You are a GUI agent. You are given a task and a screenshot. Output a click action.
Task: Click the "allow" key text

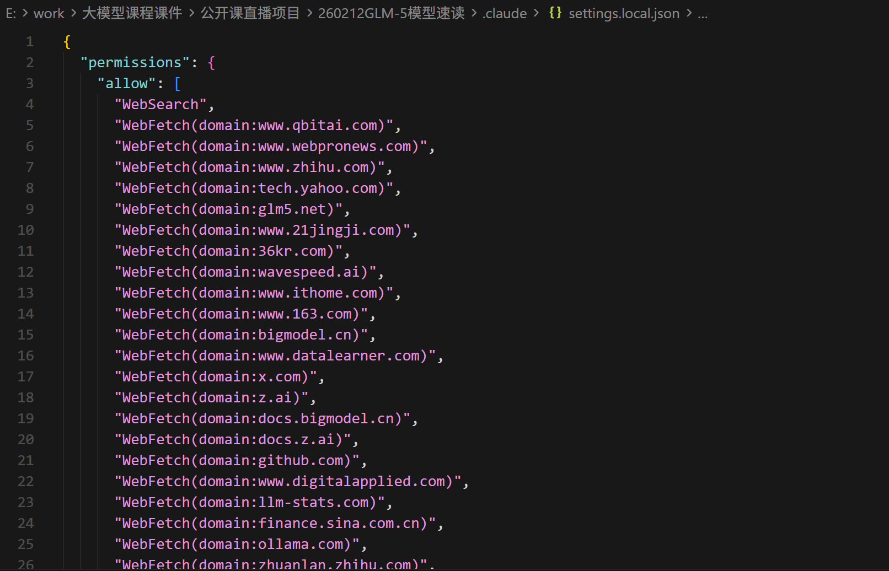point(127,84)
